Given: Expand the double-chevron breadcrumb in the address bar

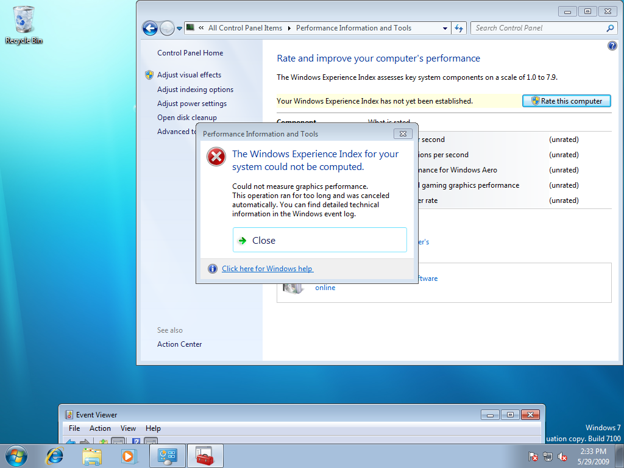Looking at the screenshot, I should pos(201,28).
